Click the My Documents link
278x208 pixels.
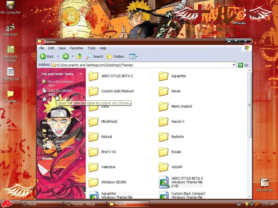tap(58, 136)
